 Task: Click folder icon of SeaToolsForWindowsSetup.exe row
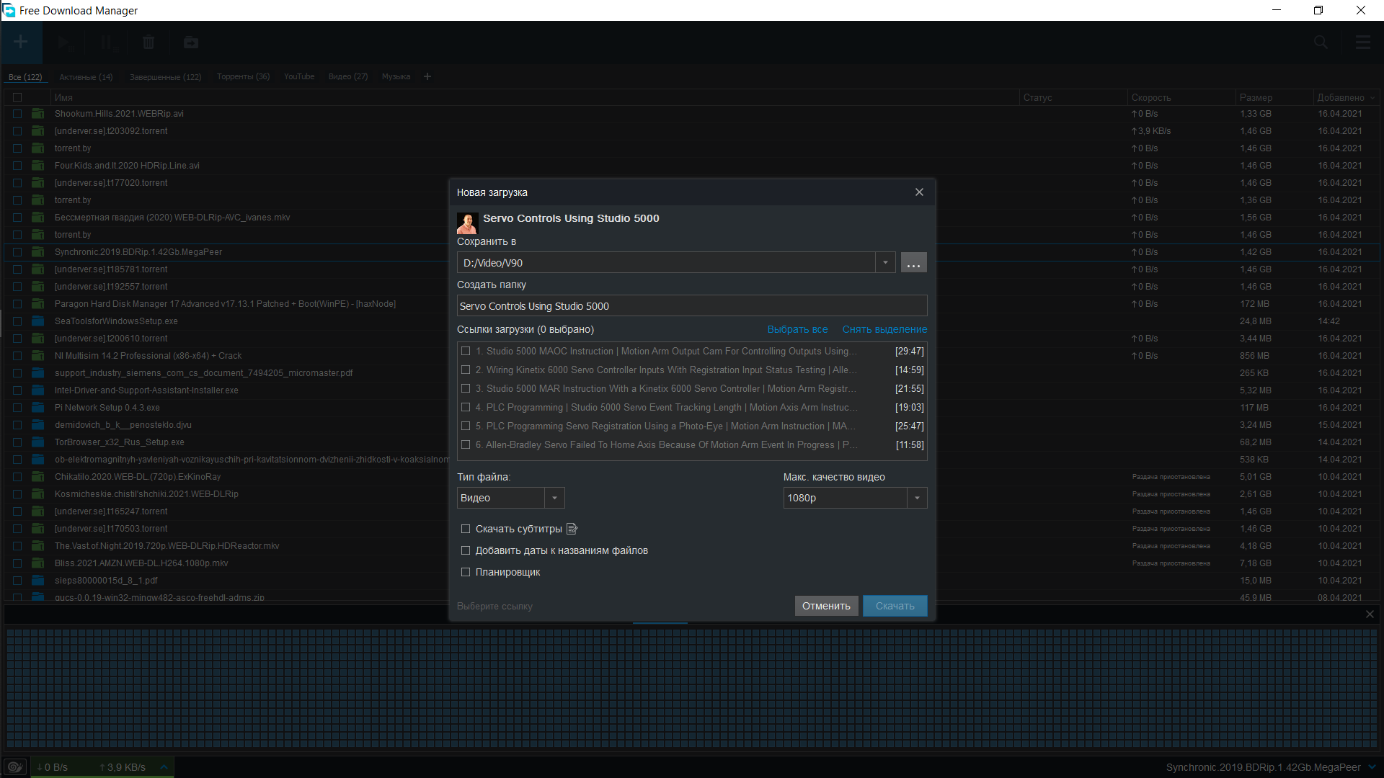coord(38,321)
